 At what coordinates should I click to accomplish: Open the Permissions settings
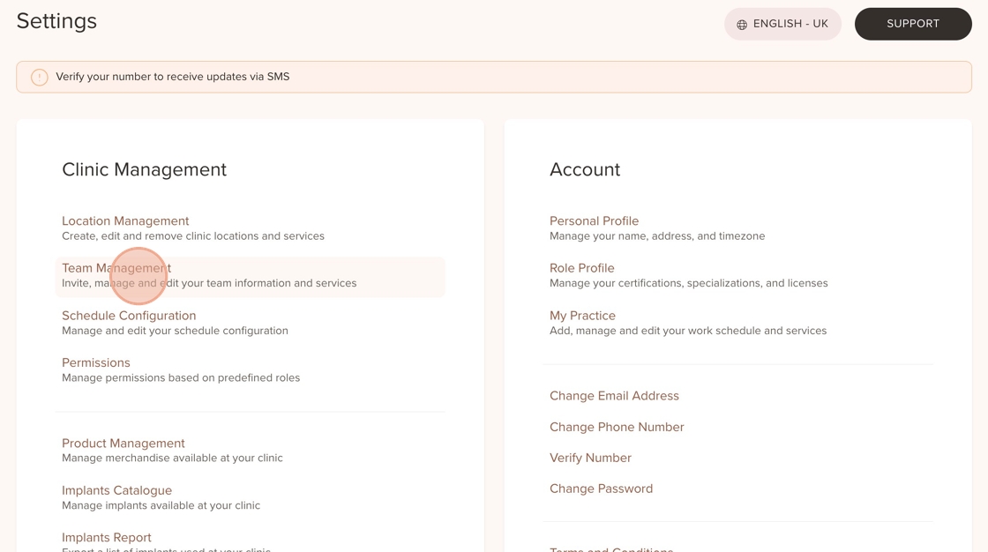pos(96,362)
